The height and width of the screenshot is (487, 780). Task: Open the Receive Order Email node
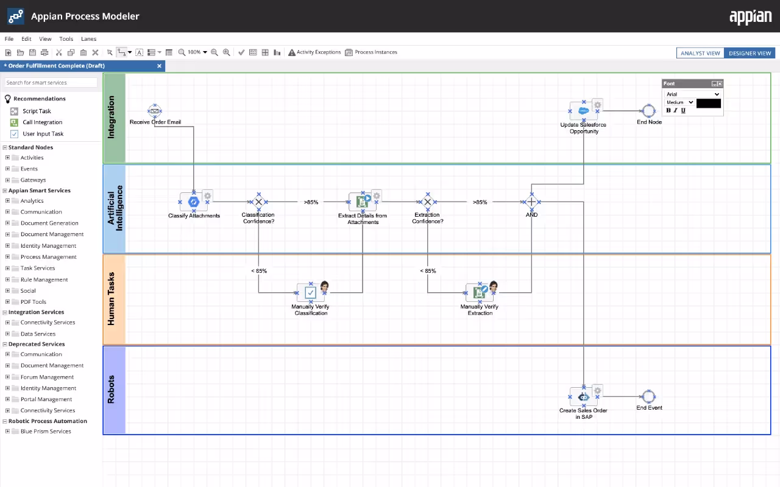(154, 111)
